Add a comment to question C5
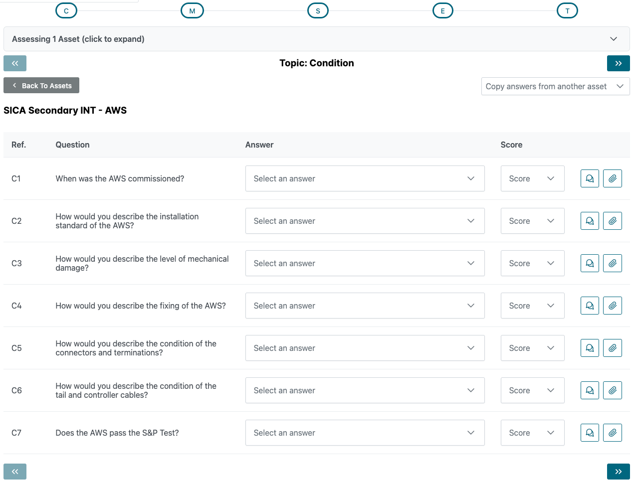Viewport: 635px width, 489px height. pos(590,348)
